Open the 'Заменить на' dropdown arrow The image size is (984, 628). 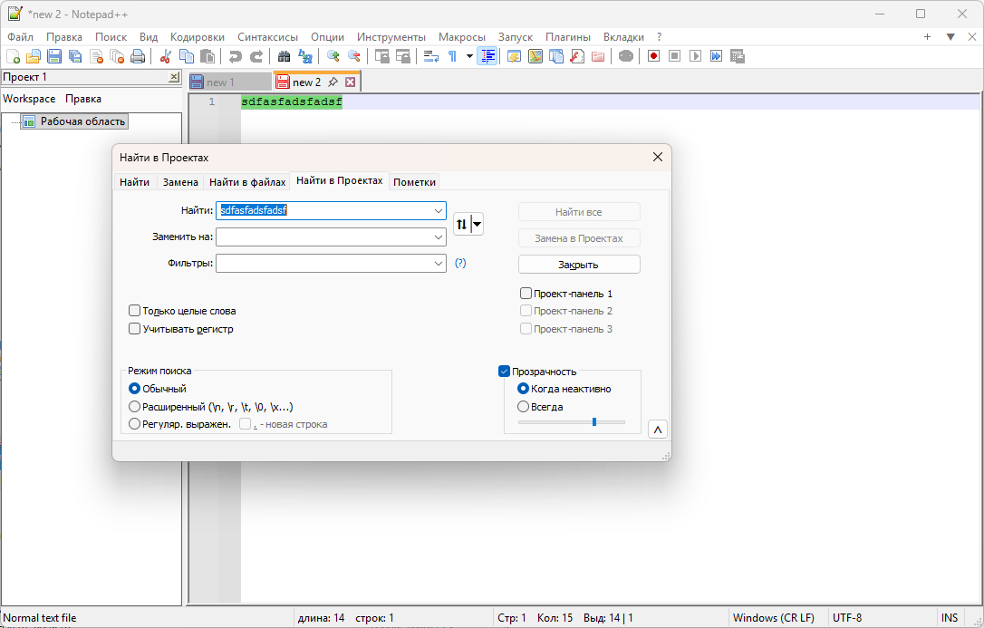(439, 237)
